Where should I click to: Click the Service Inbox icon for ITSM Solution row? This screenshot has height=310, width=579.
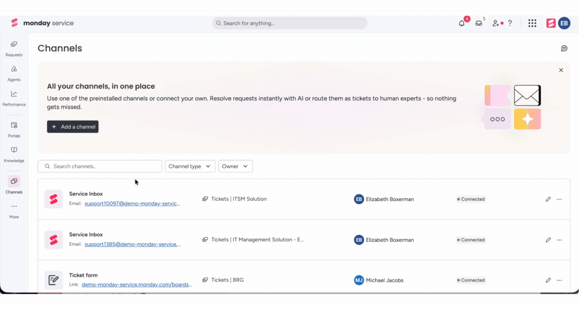[53, 199]
